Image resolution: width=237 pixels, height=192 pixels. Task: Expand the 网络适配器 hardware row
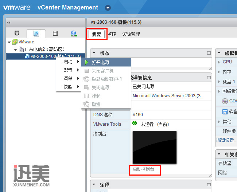tap(219, 91)
